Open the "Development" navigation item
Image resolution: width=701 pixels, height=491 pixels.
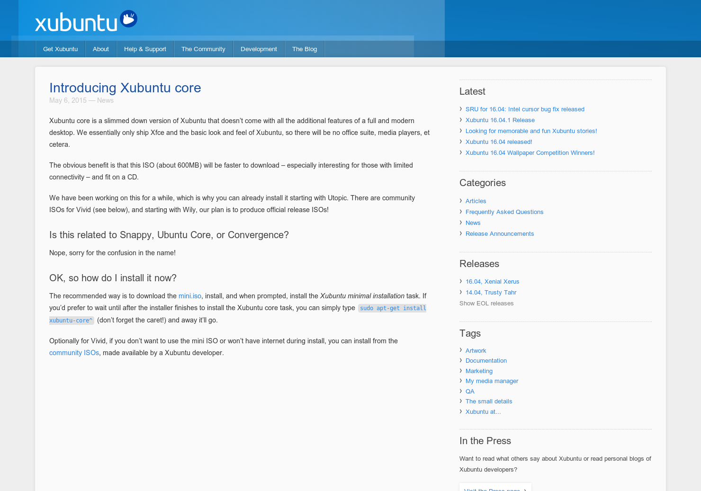[259, 49]
